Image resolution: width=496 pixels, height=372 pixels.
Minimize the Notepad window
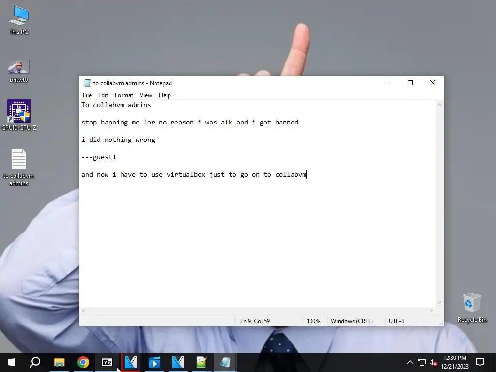[x=388, y=83]
